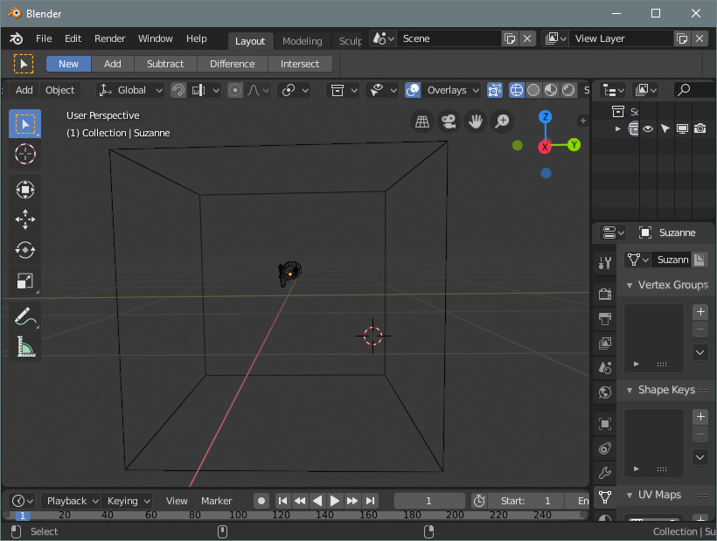
Task: Click the outliner search magnifier icon
Action: coord(684,90)
